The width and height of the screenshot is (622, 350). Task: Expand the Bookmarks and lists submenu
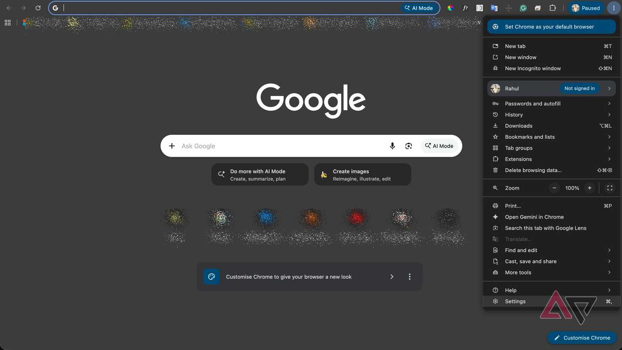pyautogui.click(x=552, y=137)
